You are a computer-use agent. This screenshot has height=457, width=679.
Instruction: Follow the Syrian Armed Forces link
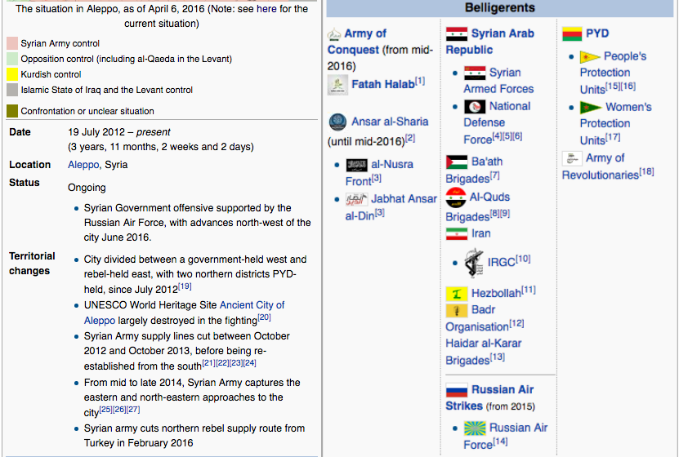pyautogui.click(x=498, y=81)
